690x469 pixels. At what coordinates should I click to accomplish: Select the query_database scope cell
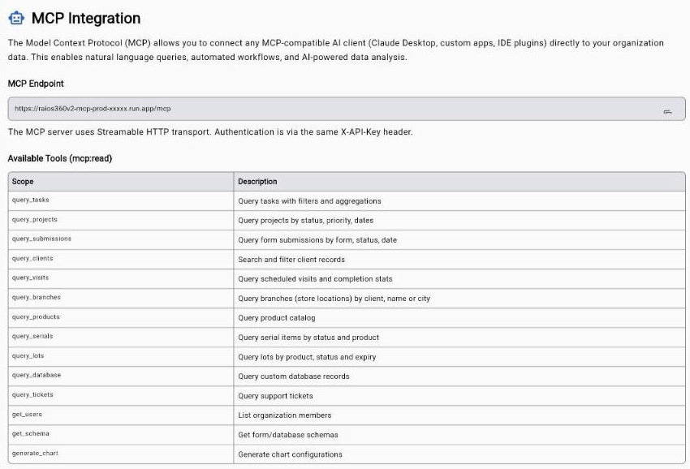pyautogui.click(x=121, y=376)
